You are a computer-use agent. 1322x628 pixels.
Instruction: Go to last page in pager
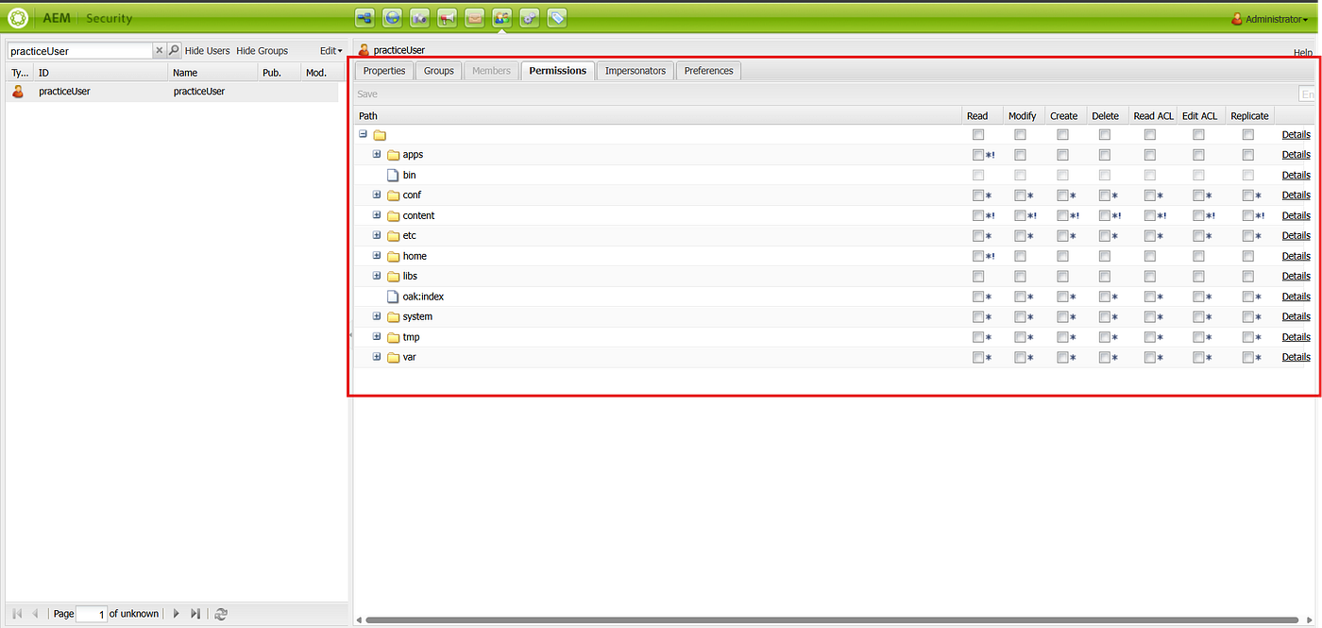click(x=195, y=614)
